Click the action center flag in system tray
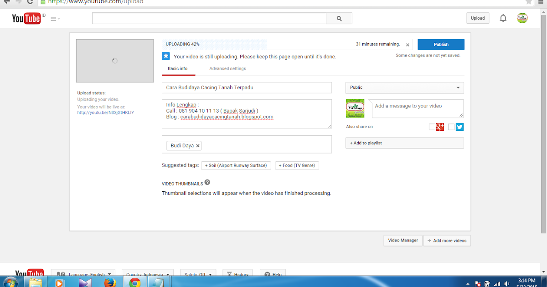The width and height of the screenshot is (547, 287). (477, 284)
